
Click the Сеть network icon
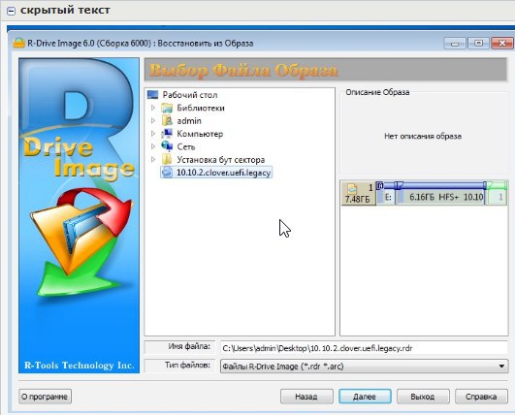[167, 146]
